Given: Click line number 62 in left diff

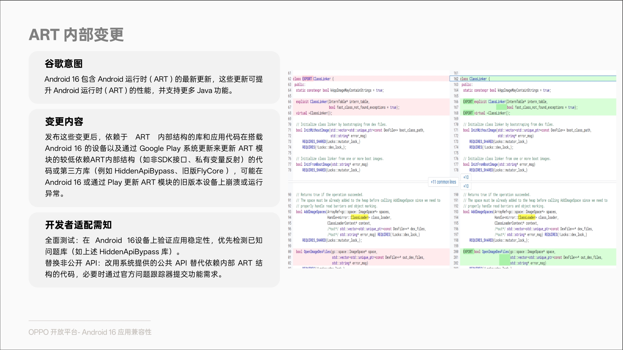Looking at the screenshot, I should (289, 79).
